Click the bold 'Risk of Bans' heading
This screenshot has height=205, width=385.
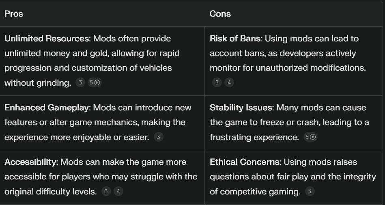tap(235, 39)
